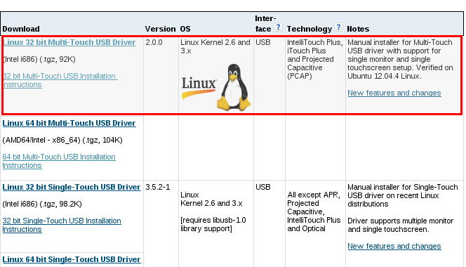Open 32 bit Multi-Touch USB Installation Instructions

pos(60,80)
